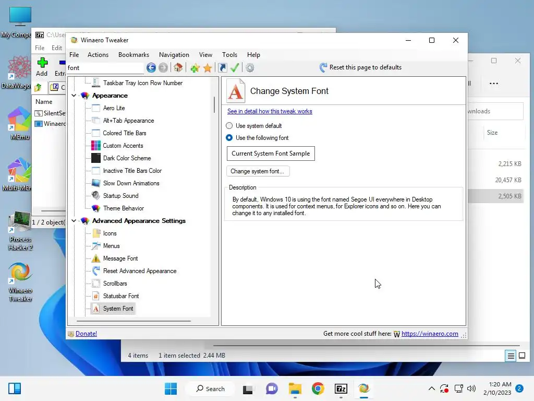Click the tree panel horizontal scrollbar
The image size is (534, 401).
(133, 321)
